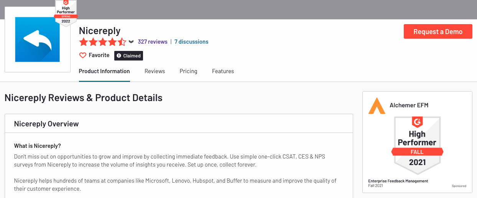477x198 pixels.
Task: Expand the rating breakdown chevron
Action: pyautogui.click(x=131, y=42)
